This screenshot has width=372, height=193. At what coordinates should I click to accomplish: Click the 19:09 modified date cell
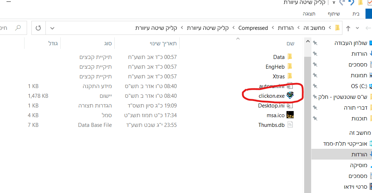pos(152,106)
